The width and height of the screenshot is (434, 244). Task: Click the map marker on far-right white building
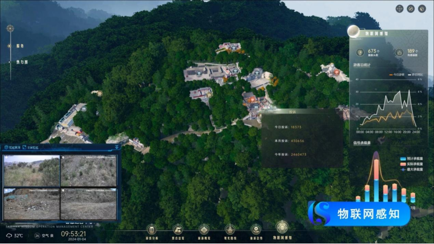[336, 72]
